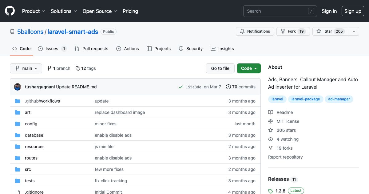Expand the green Code dropdown
369x194 pixels.
pyautogui.click(x=249, y=68)
